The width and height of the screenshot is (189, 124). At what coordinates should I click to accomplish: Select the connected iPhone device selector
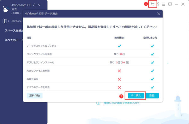pos(13,21)
